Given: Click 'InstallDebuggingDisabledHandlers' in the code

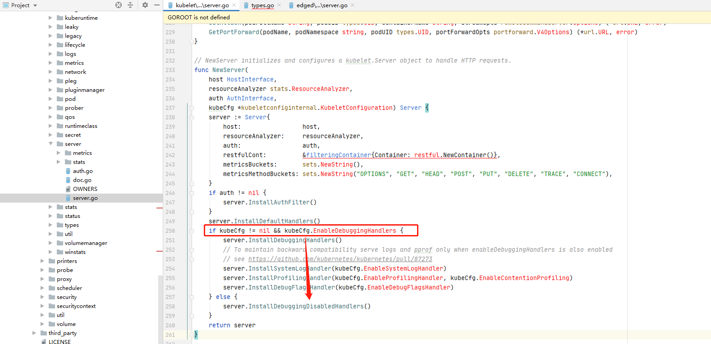Looking at the screenshot, I should coord(306,307).
